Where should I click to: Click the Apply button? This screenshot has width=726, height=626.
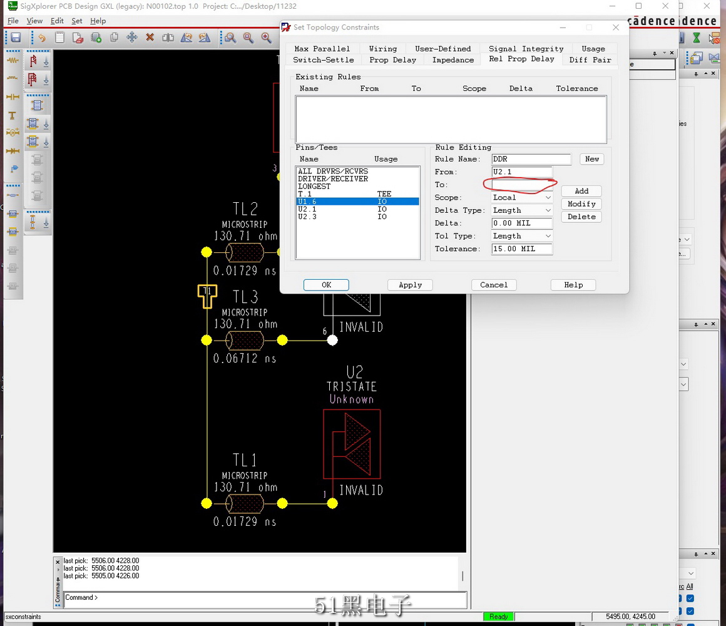410,285
